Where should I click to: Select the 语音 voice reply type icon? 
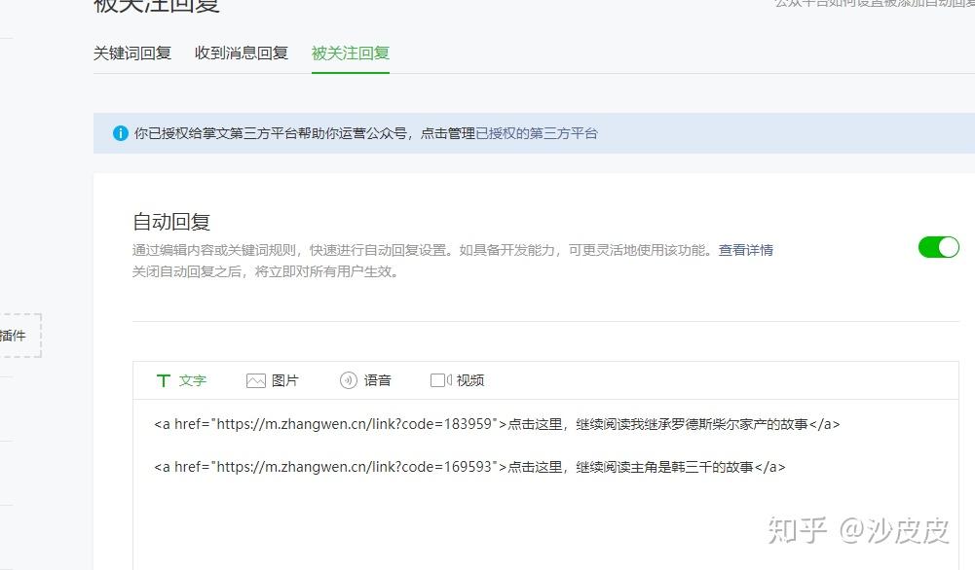(x=378, y=380)
